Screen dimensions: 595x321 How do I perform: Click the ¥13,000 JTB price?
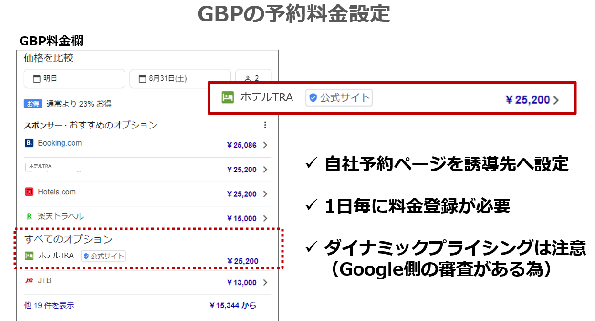242,282
